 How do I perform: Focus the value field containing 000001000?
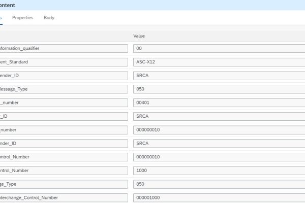tap(219, 197)
